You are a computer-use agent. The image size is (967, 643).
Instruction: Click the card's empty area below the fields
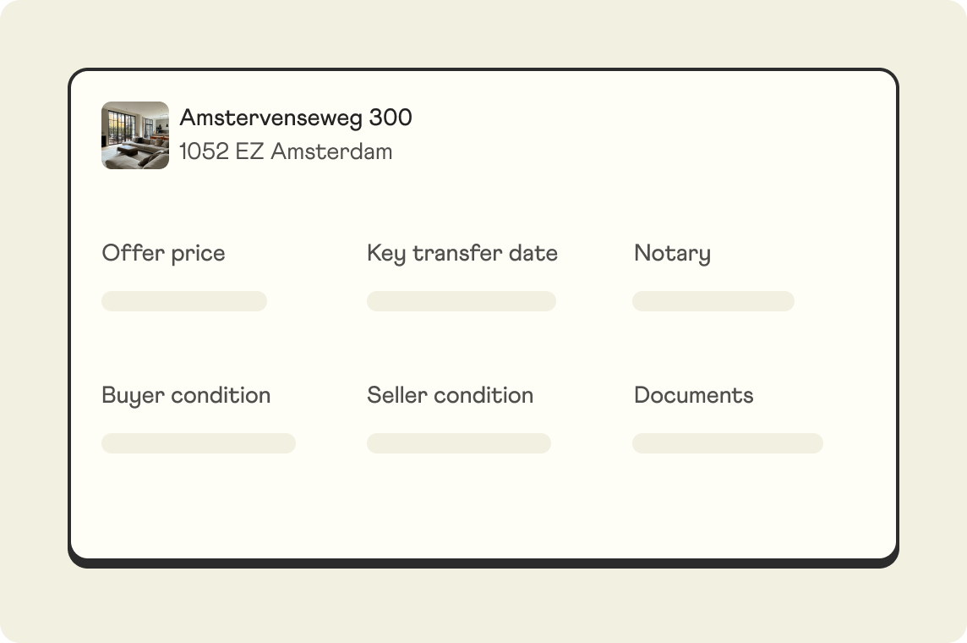tap(482, 508)
